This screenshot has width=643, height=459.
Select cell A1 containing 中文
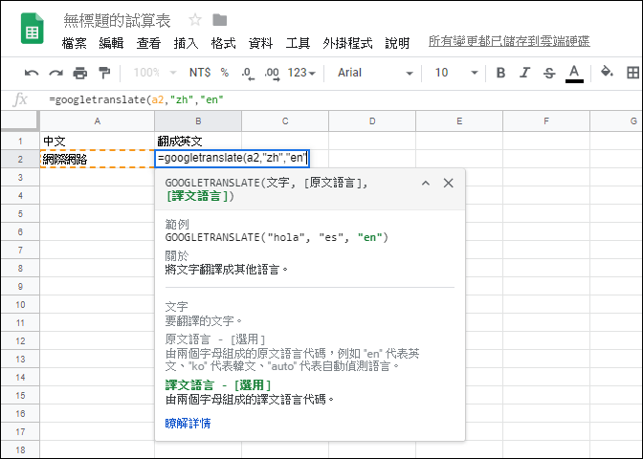(x=98, y=141)
